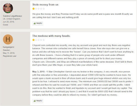Open the Sandra Legatheaux reviewer name
Image resolution: width=137 pixels, height=106 pixels.
tap(12, 16)
